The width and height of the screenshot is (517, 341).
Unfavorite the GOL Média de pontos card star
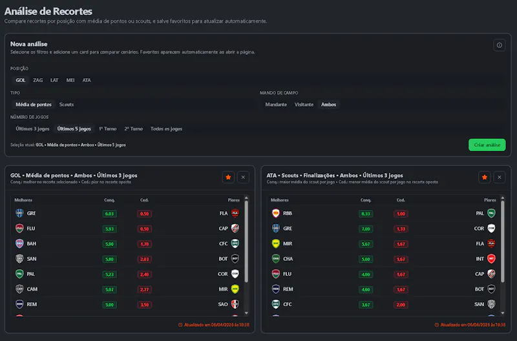click(228, 177)
